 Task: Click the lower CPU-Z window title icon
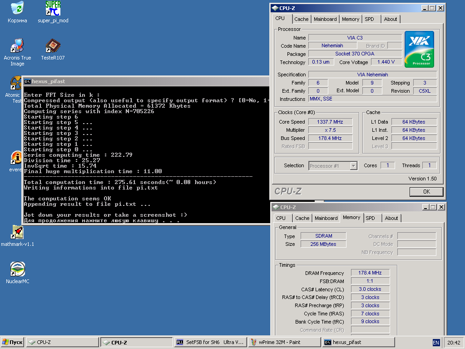pyautogui.click(x=276, y=207)
